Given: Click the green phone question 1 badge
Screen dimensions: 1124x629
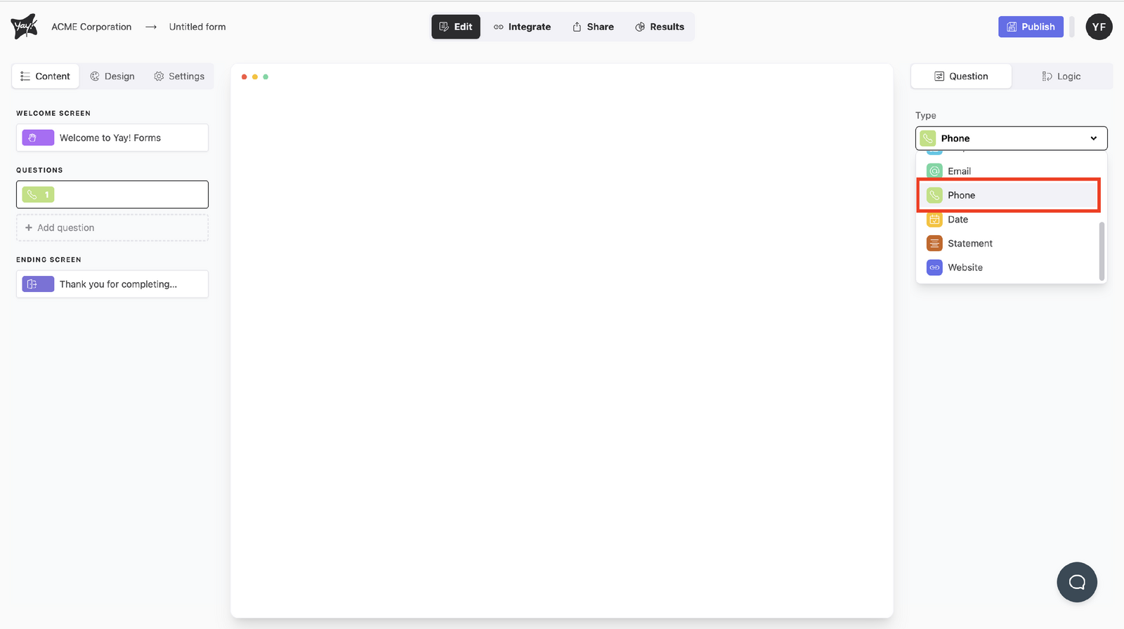Looking at the screenshot, I should [x=38, y=194].
